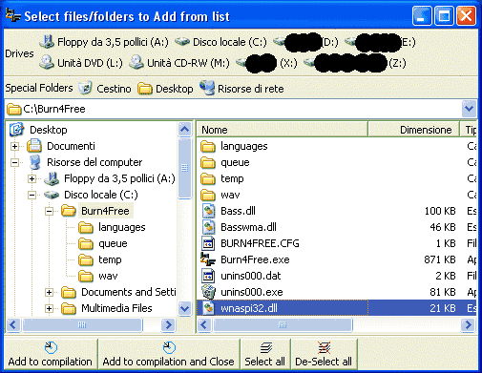Select the Burn4Free.exe file
The height and width of the screenshot is (373, 482).
[x=255, y=259]
